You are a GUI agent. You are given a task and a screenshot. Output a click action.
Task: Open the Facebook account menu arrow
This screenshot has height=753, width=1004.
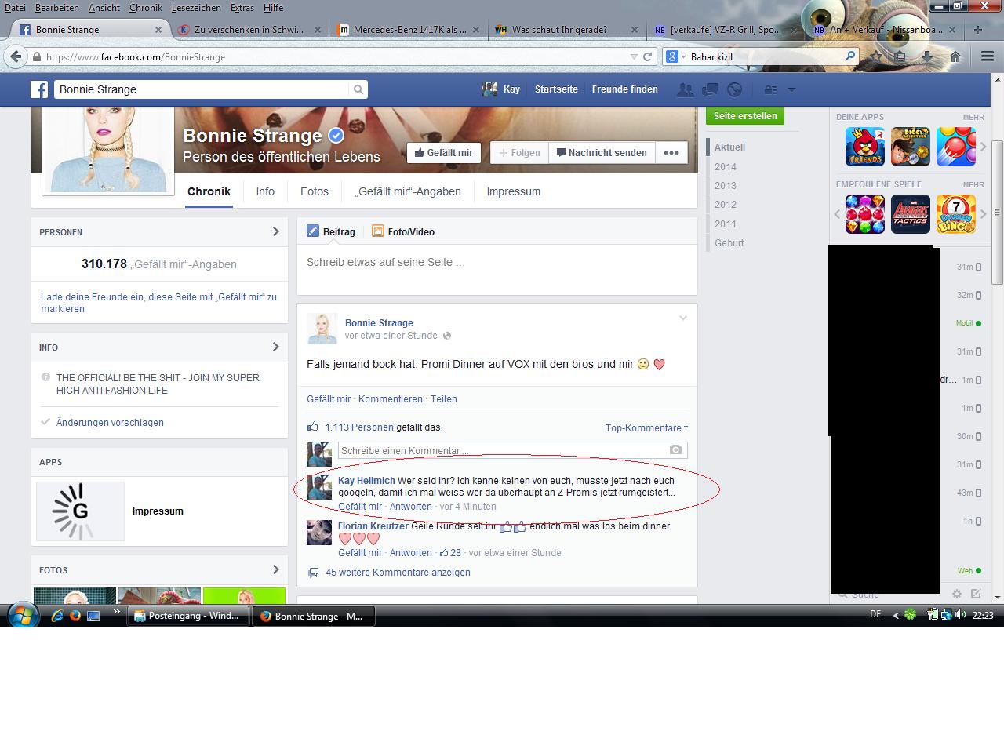791,89
